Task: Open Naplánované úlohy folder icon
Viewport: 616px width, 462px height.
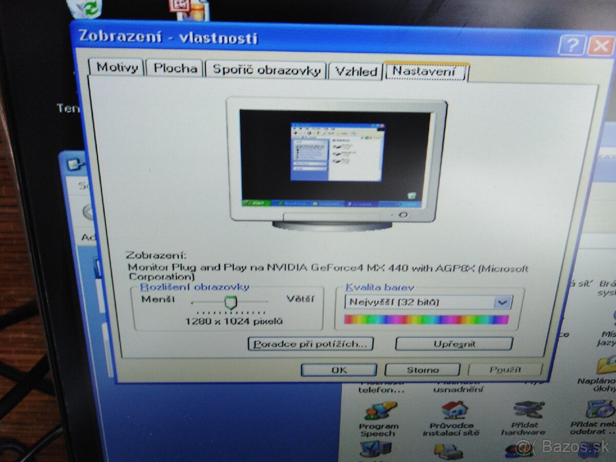Action: (x=606, y=365)
